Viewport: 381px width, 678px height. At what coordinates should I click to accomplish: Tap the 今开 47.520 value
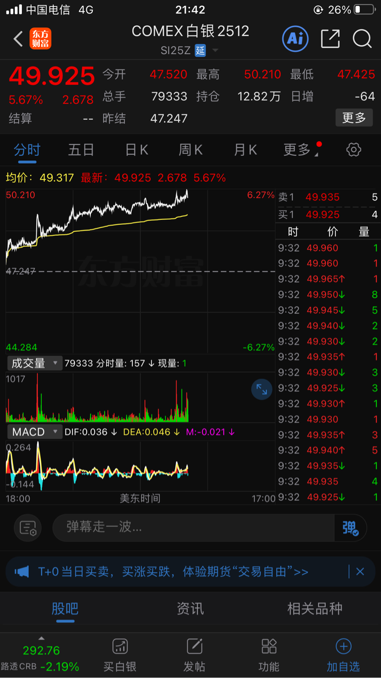pyautogui.click(x=169, y=74)
